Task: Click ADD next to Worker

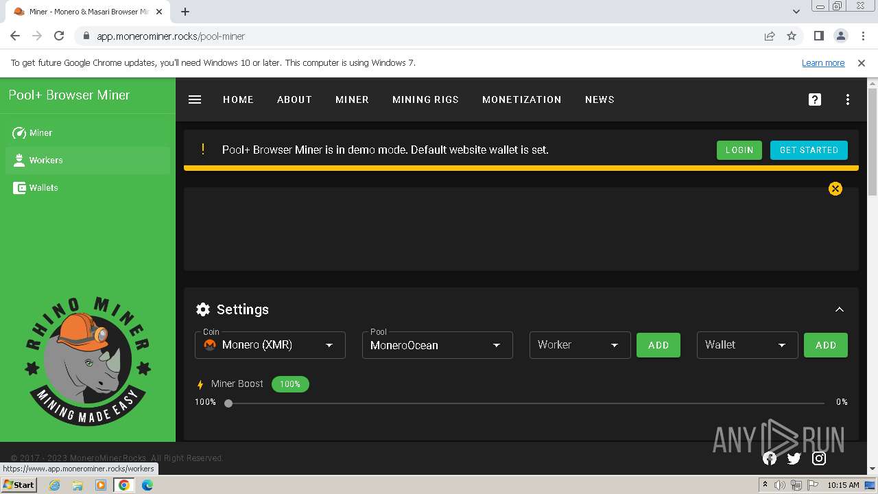Action: click(x=658, y=345)
